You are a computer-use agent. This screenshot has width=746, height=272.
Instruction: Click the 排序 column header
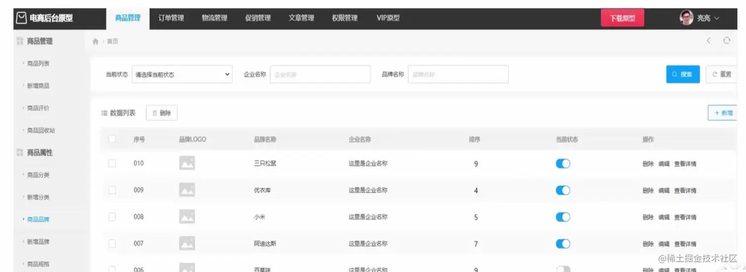pos(475,139)
